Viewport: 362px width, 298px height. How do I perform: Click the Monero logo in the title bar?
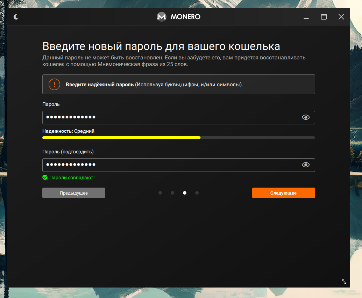click(x=162, y=16)
